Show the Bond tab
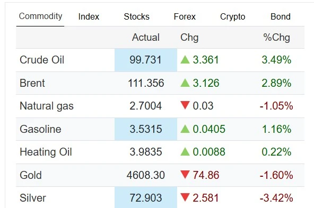The image size is (314, 208). tap(281, 16)
